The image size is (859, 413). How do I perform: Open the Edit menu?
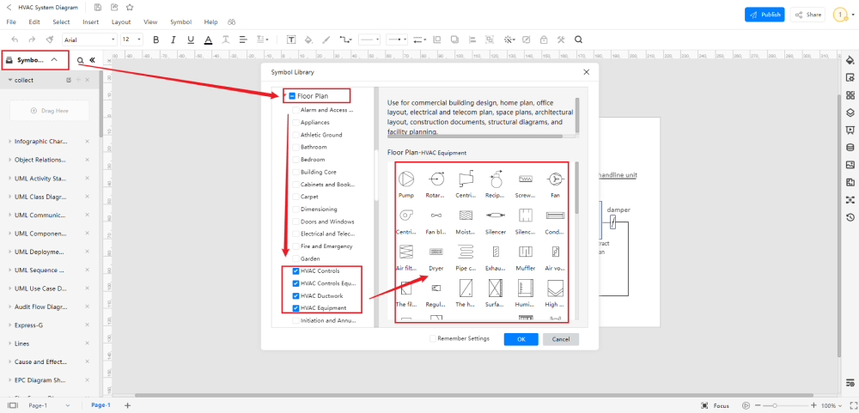point(34,22)
